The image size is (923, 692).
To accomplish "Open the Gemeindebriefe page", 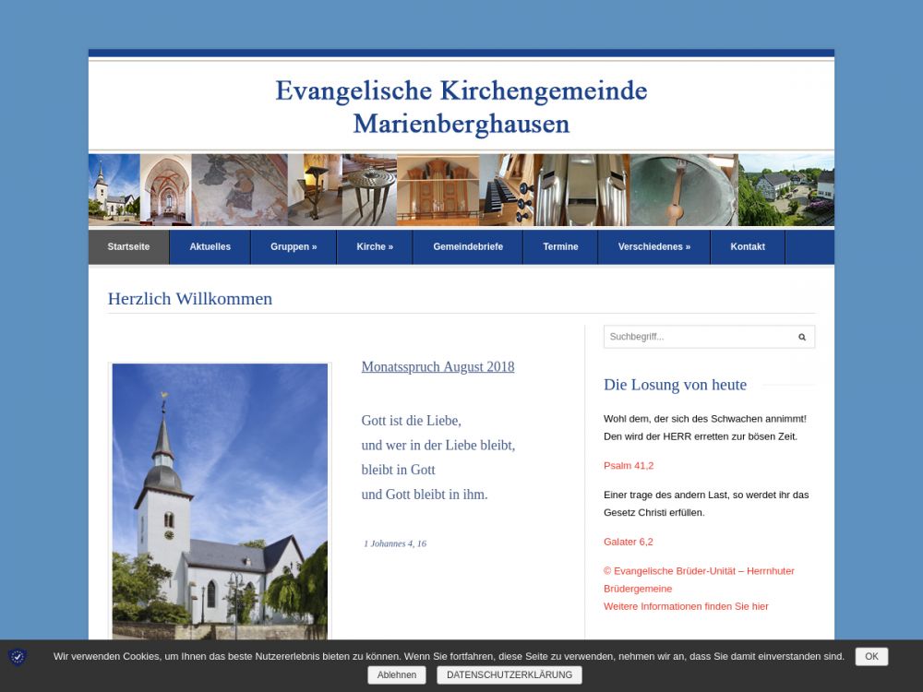I will (468, 247).
